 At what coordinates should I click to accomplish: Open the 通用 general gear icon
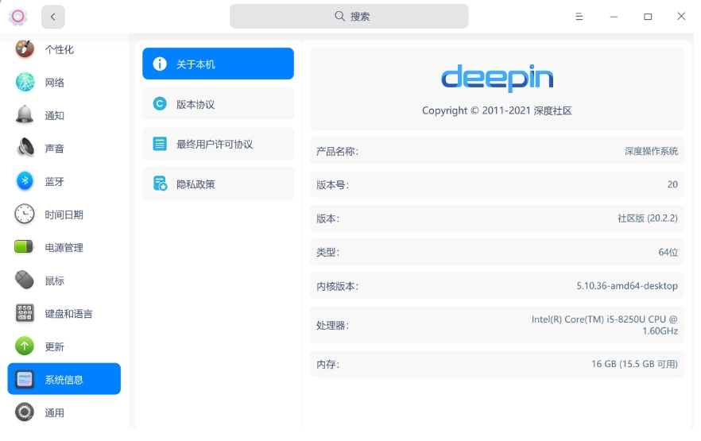[25, 412]
